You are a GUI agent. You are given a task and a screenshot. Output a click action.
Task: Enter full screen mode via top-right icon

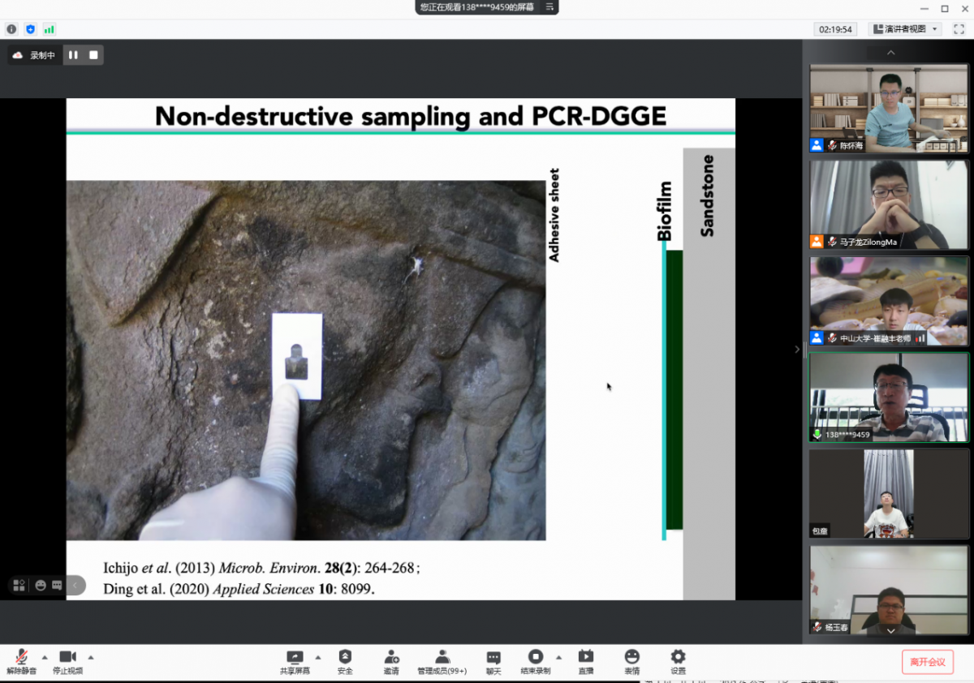pos(959,29)
